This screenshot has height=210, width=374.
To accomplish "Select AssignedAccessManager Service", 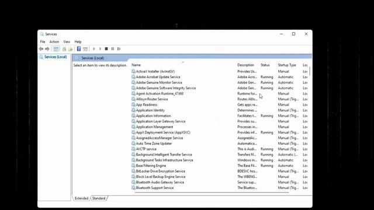I will tap(160, 138).
